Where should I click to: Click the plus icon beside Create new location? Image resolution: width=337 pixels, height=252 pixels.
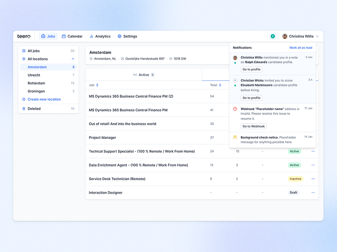[x=24, y=99]
